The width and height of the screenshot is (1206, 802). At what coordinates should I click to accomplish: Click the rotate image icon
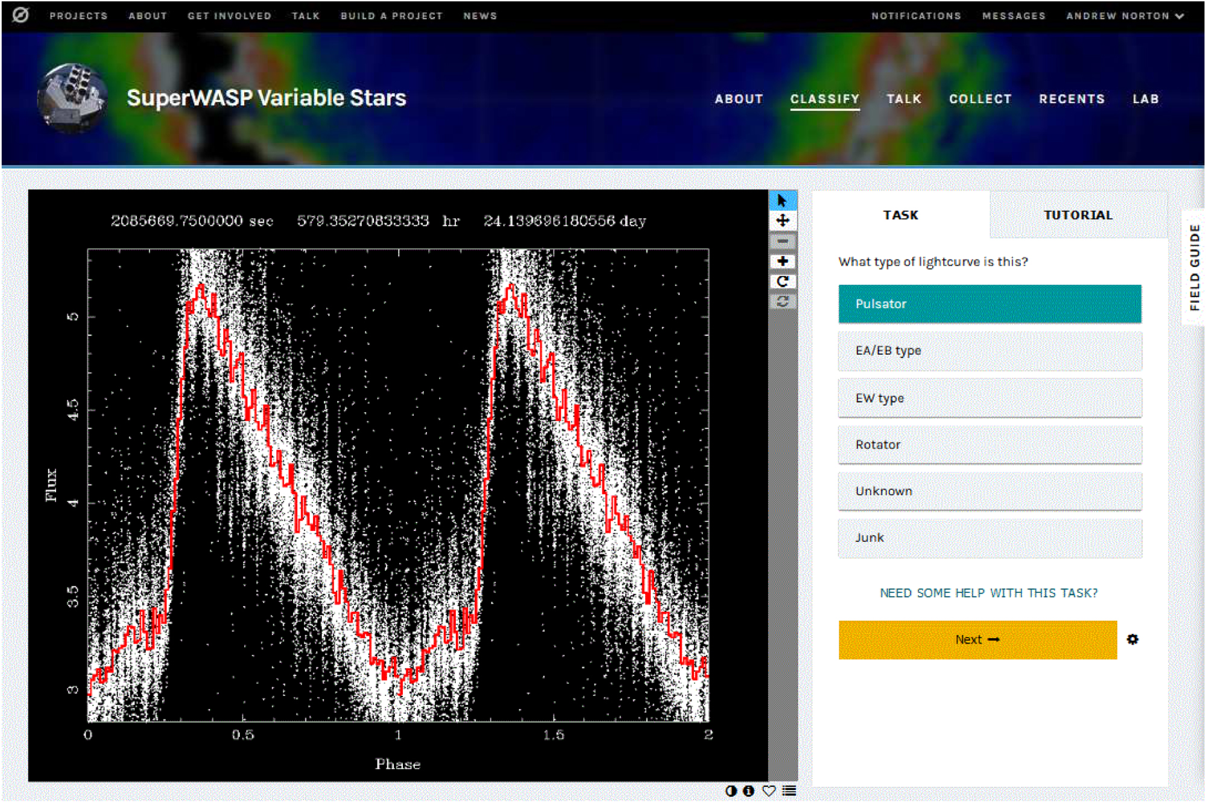click(x=782, y=281)
